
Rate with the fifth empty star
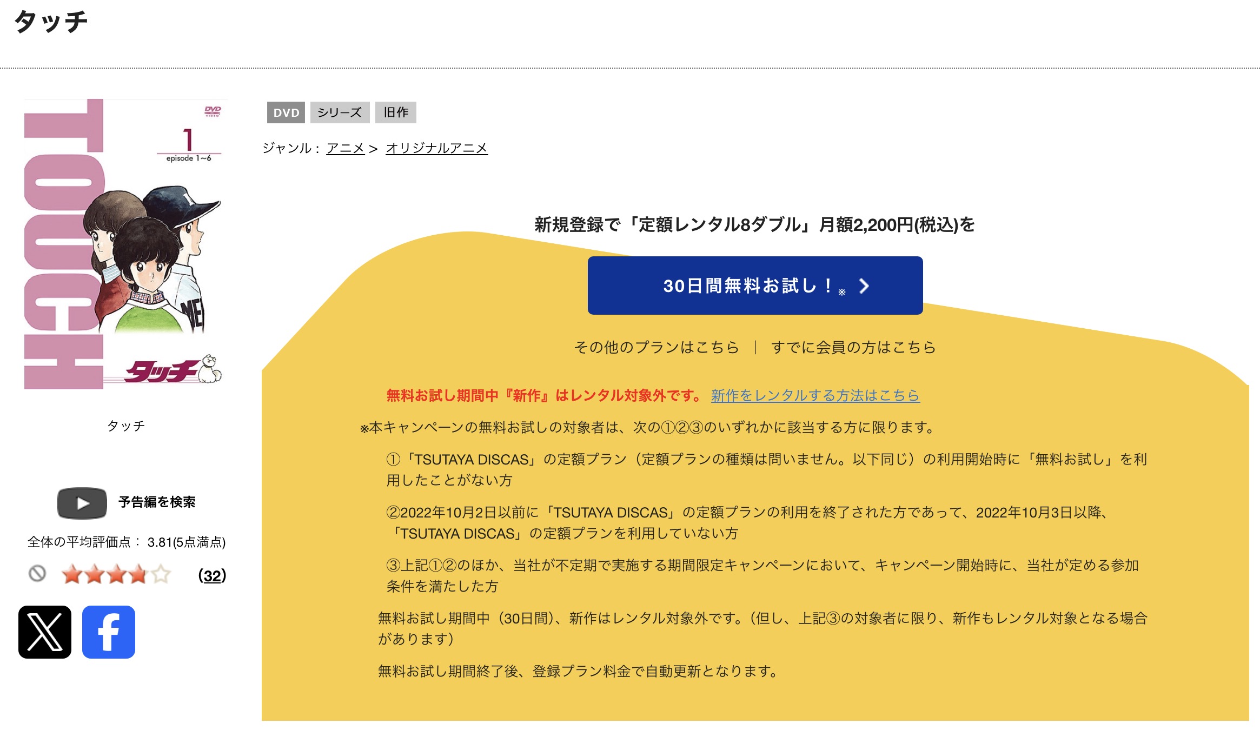(161, 574)
